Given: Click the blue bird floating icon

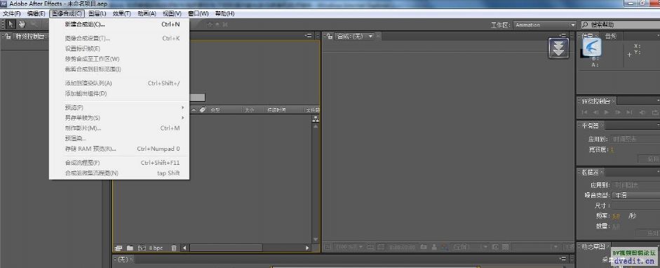Looking at the screenshot, I should [x=591, y=47].
